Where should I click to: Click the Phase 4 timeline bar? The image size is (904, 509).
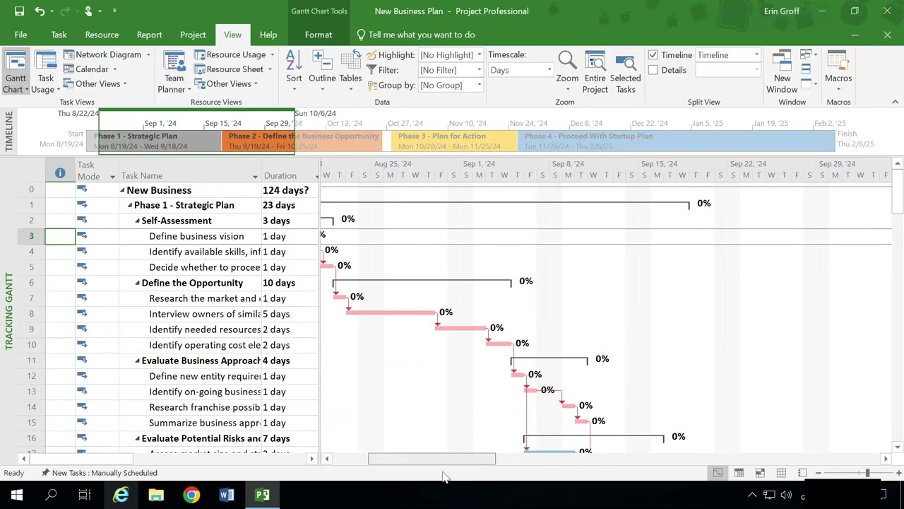click(677, 141)
